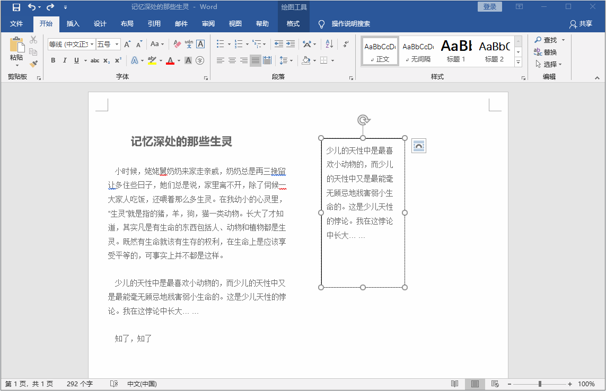Click the Format Painter brush icon
The width and height of the screenshot is (606, 391).
click(x=33, y=64)
